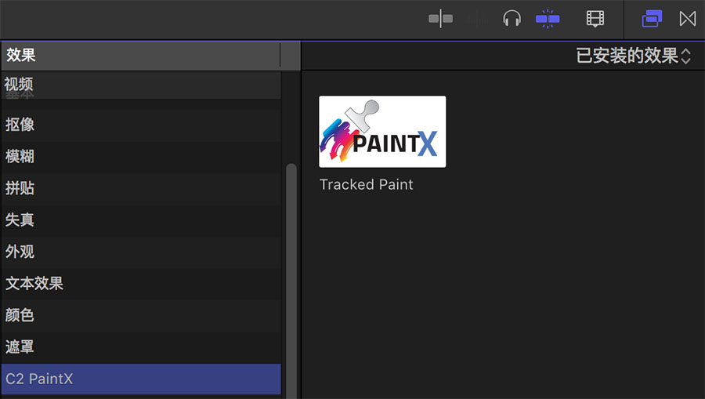The image size is (705, 399).
Task: Select the 失真 effects category
Action: (141, 220)
